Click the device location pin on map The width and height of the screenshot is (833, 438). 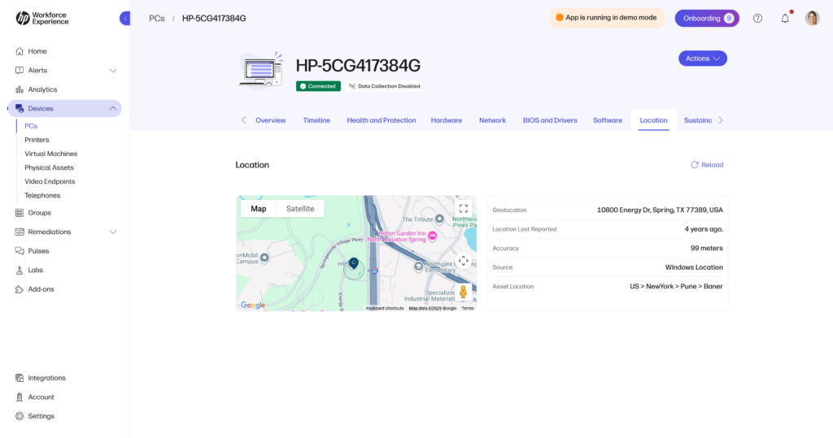tap(354, 262)
